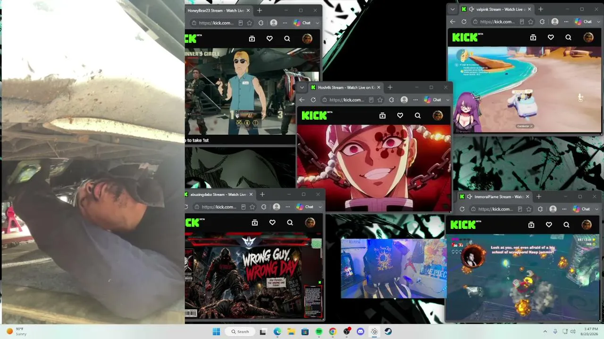Open reader view in the ImmoralFlame window
The image size is (604, 339).
[x=520, y=209]
